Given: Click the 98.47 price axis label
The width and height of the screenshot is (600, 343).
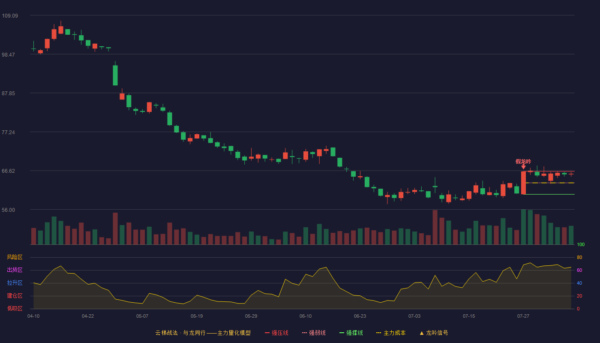Looking at the screenshot, I should (9, 54).
